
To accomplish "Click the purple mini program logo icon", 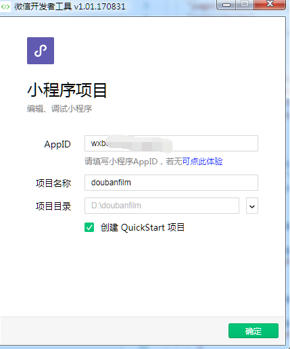I will pyautogui.click(x=41, y=51).
